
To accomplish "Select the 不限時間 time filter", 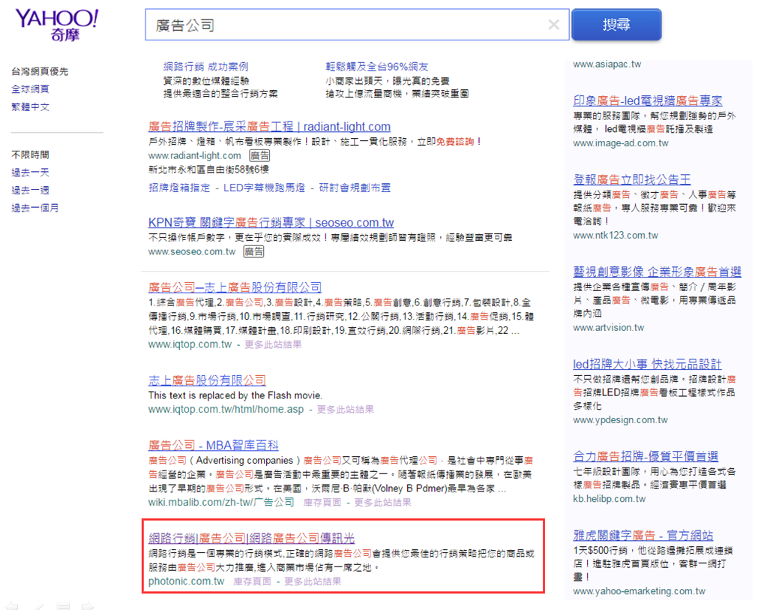I will (30, 155).
